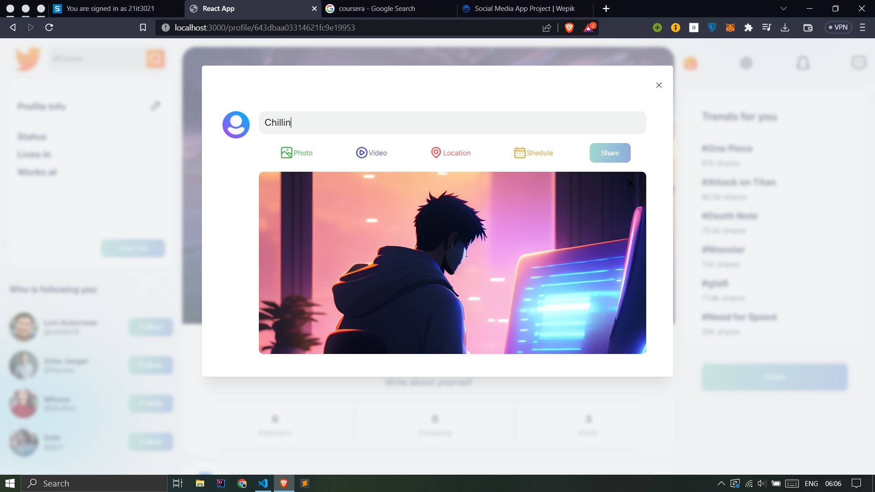Click the orange Twitter bird logo
The height and width of the screenshot is (492, 875).
tap(28, 59)
